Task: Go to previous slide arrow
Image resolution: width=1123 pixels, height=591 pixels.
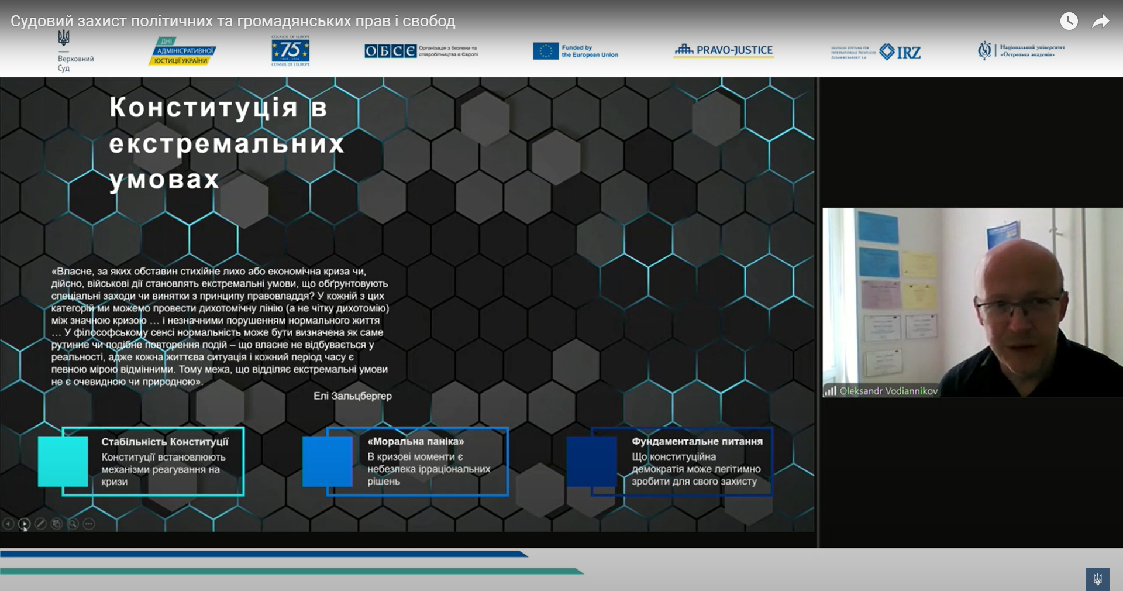Action: point(8,524)
